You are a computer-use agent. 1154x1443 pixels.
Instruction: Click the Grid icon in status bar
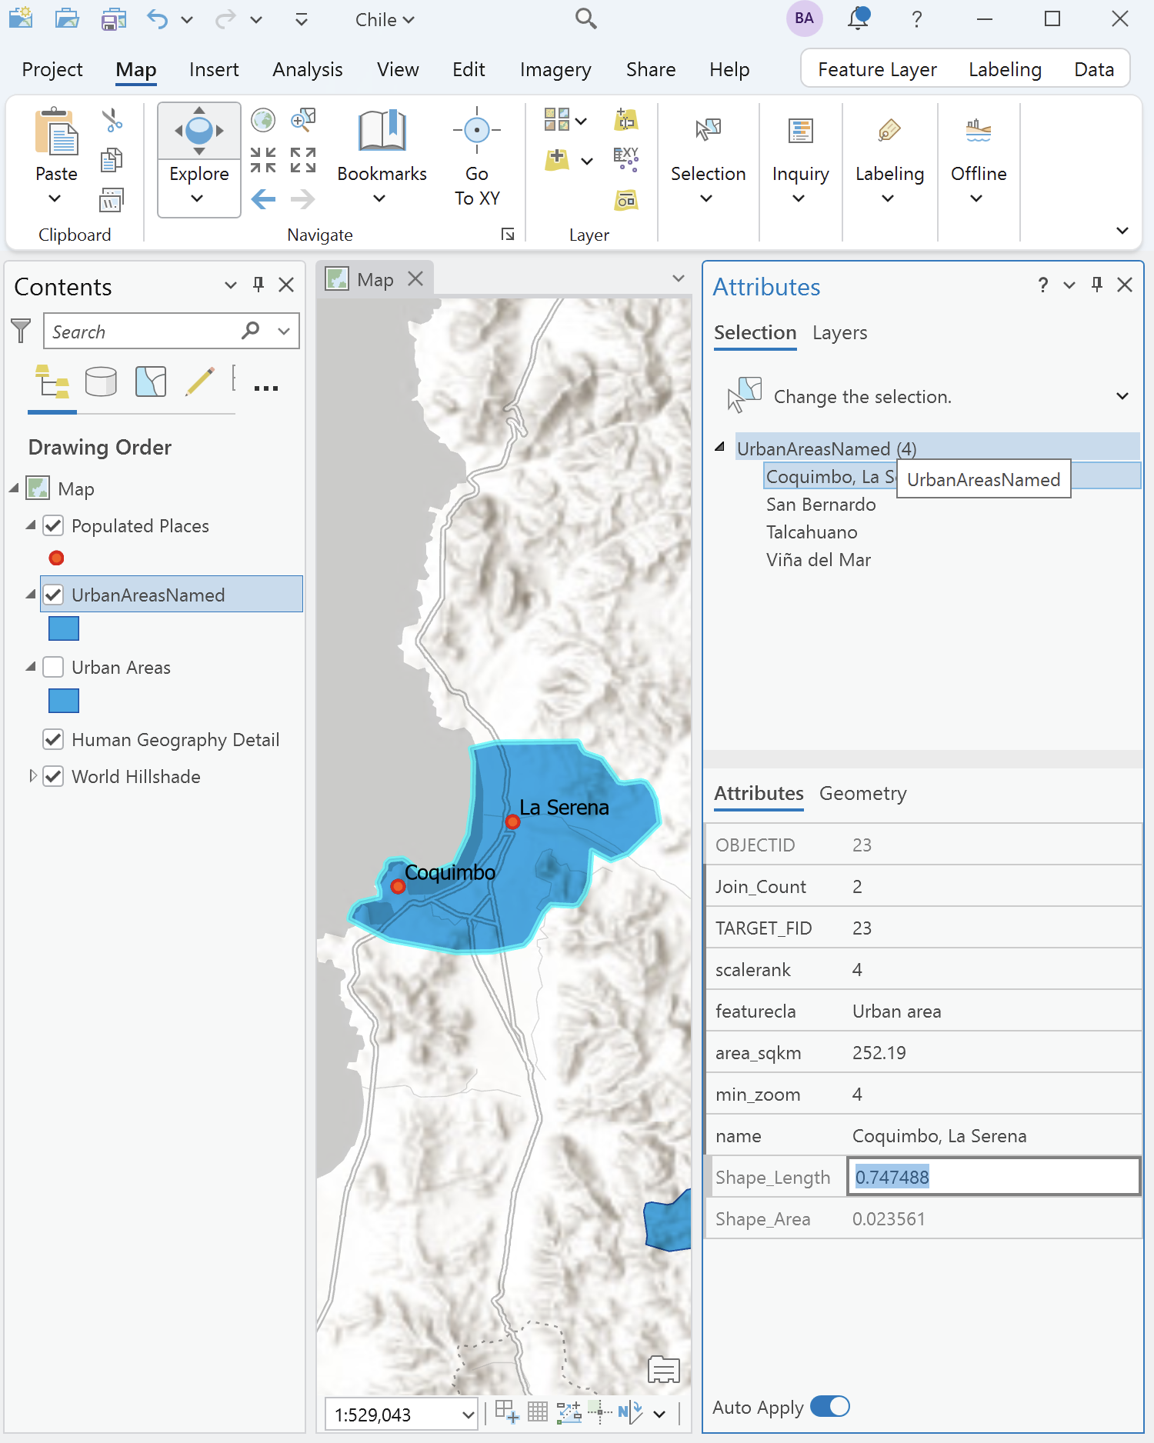coord(538,1412)
